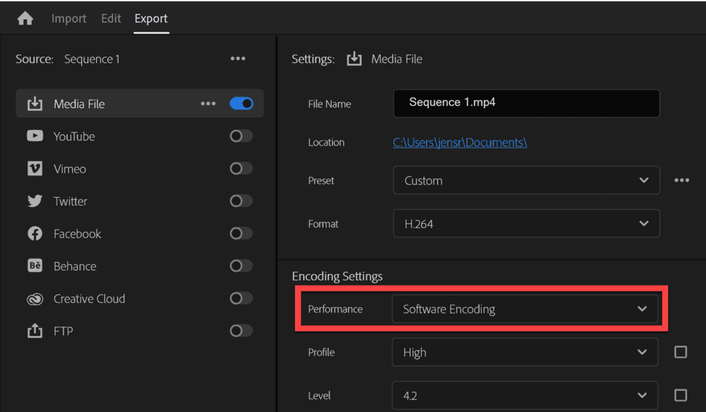Click the File Name input field
706x412 pixels.
coord(526,102)
